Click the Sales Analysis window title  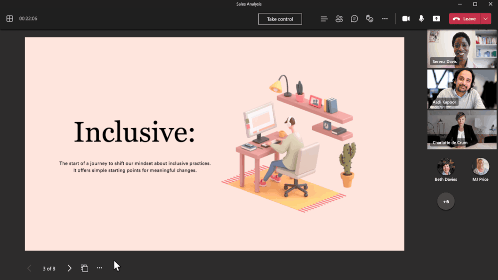249,4
